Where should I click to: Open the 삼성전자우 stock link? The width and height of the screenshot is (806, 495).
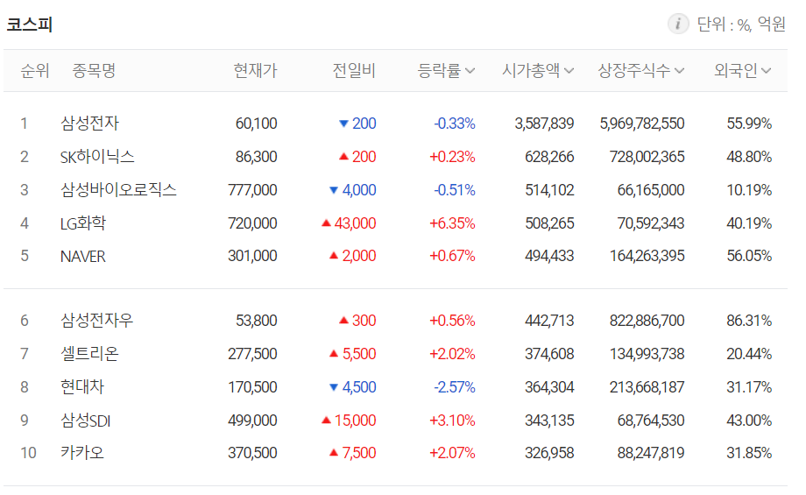[x=96, y=321]
